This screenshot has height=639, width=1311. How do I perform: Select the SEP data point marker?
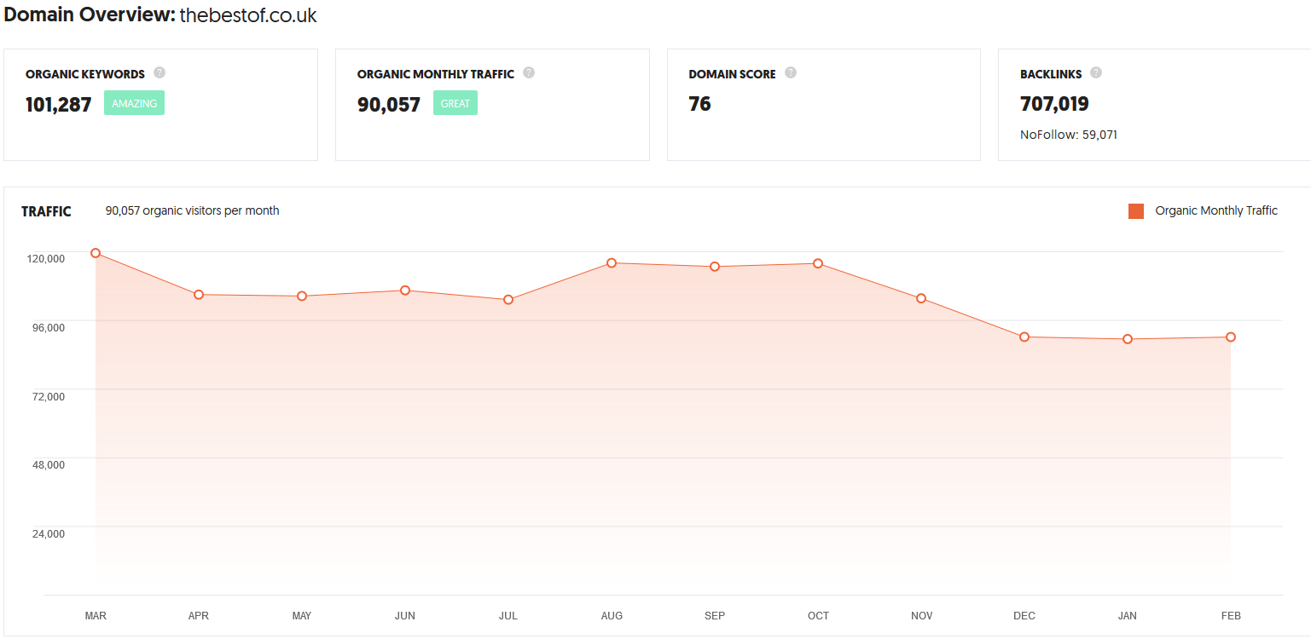click(715, 267)
